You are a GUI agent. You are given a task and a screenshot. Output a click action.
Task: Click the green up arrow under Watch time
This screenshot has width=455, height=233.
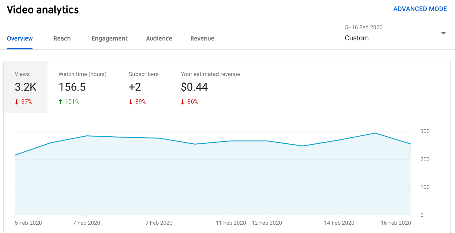point(61,102)
